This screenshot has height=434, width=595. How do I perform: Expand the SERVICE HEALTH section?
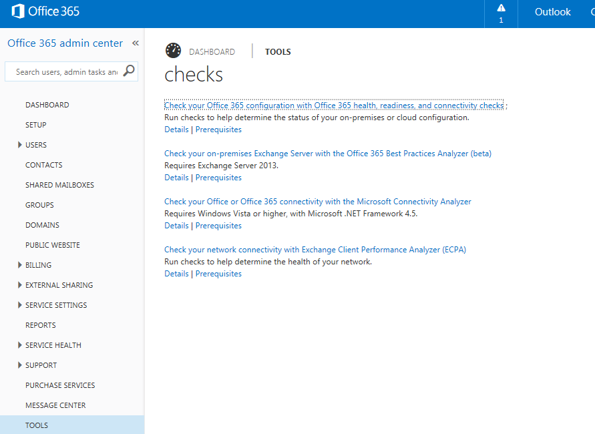[x=20, y=345]
